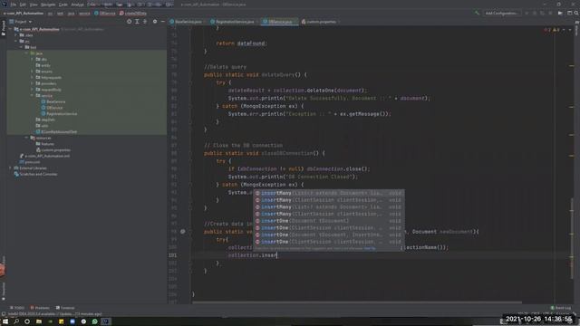Open the Event Log
580x326 pixels.
[x=561, y=308]
